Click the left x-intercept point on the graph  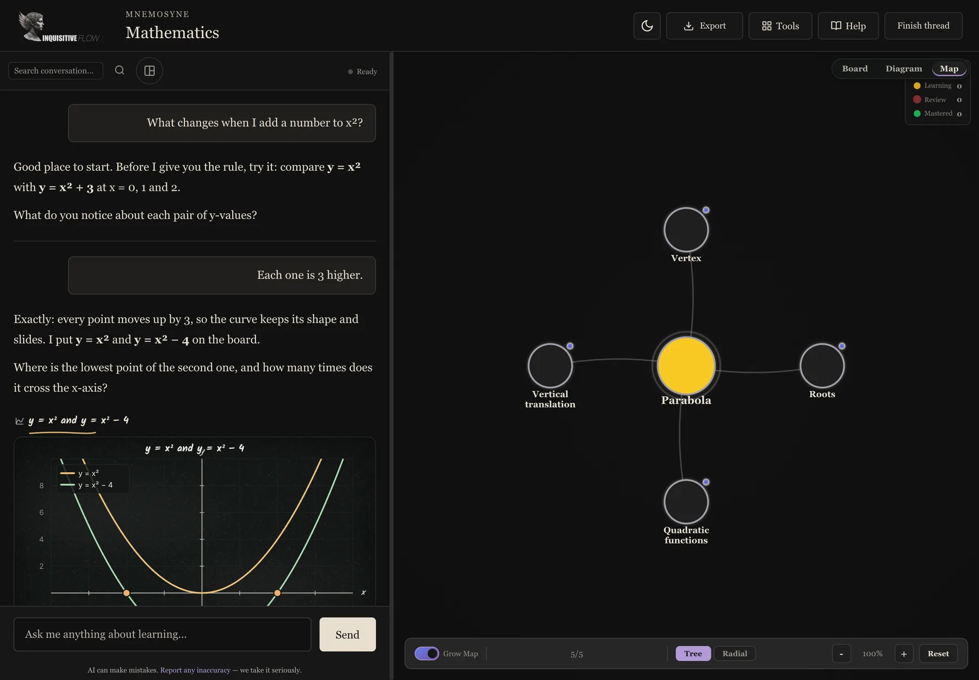click(126, 593)
